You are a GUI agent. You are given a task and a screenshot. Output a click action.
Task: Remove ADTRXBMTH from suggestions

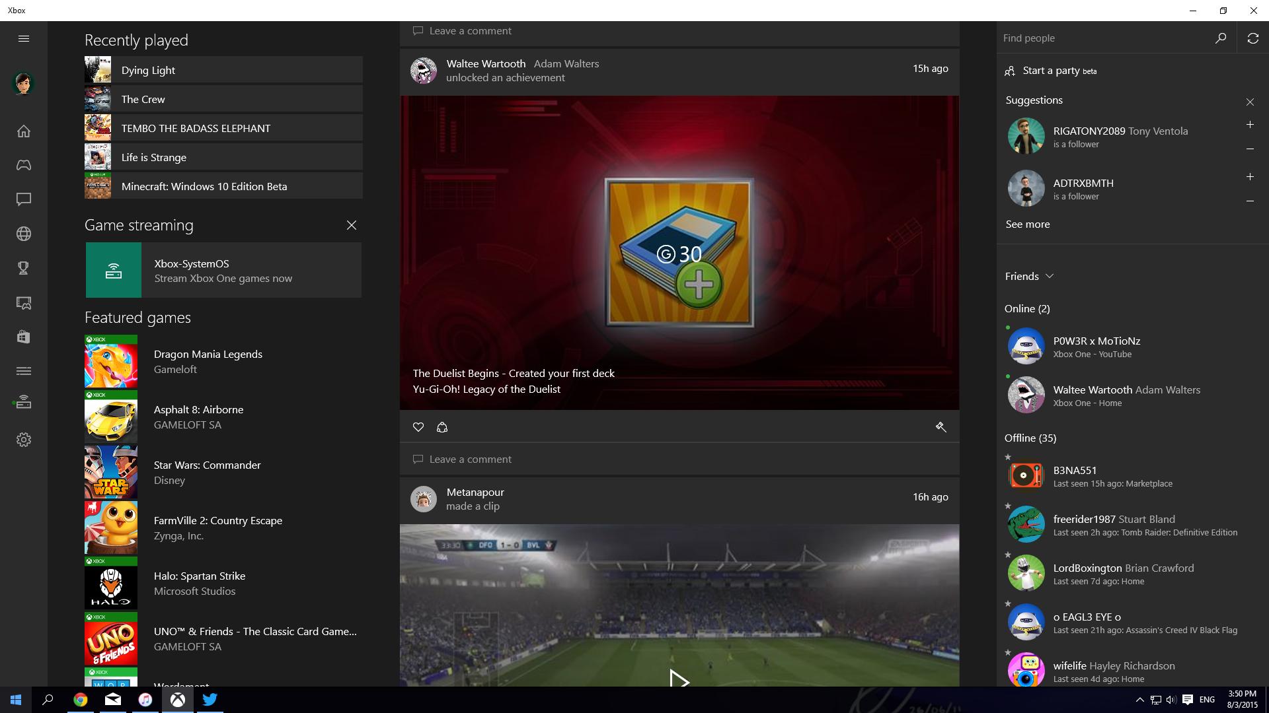1250,201
